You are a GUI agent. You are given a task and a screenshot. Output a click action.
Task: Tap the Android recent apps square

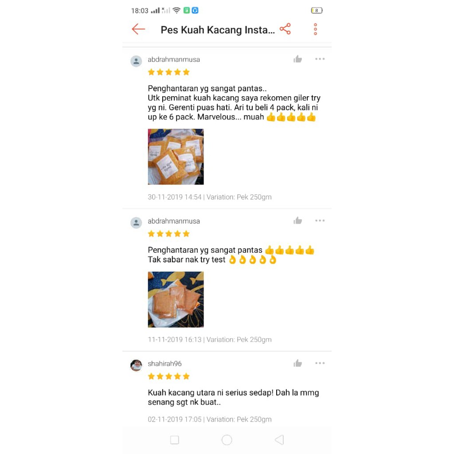pos(175,440)
